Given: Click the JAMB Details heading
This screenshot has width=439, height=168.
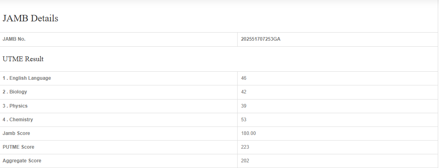Looking at the screenshot, I should (31, 18).
